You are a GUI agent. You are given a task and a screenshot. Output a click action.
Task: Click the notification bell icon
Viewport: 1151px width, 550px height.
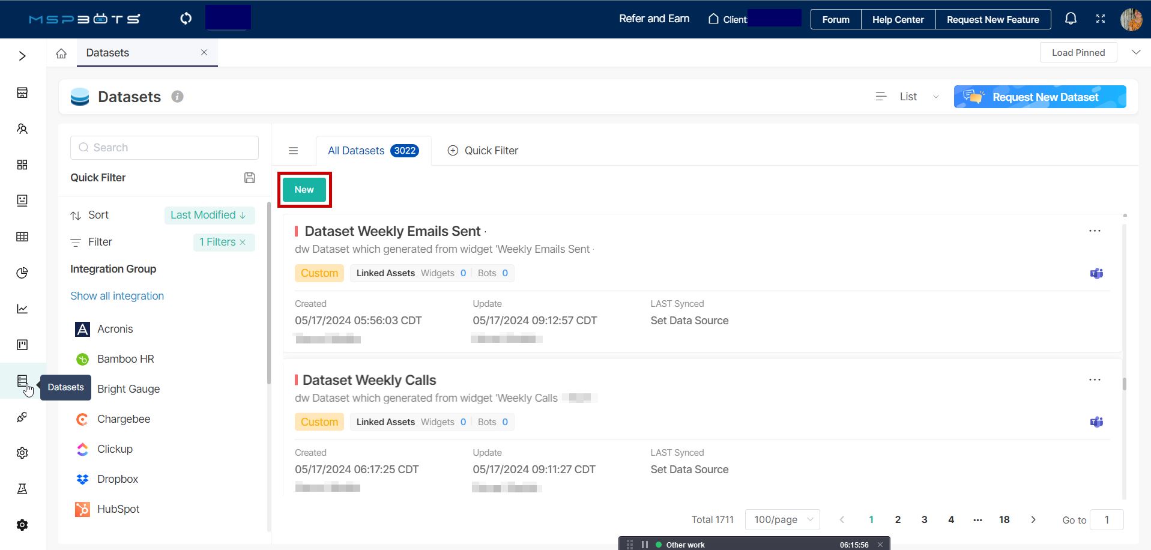point(1070,19)
